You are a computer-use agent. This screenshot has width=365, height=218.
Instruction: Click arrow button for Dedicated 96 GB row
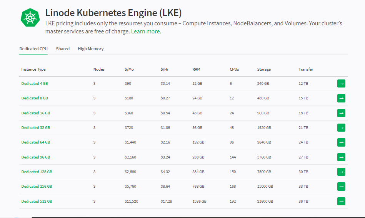[x=341, y=157]
